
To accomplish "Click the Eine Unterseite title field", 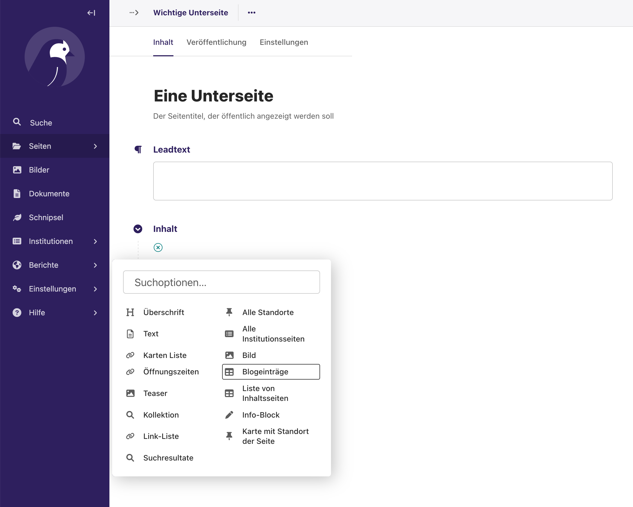I will click(x=213, y=96).
